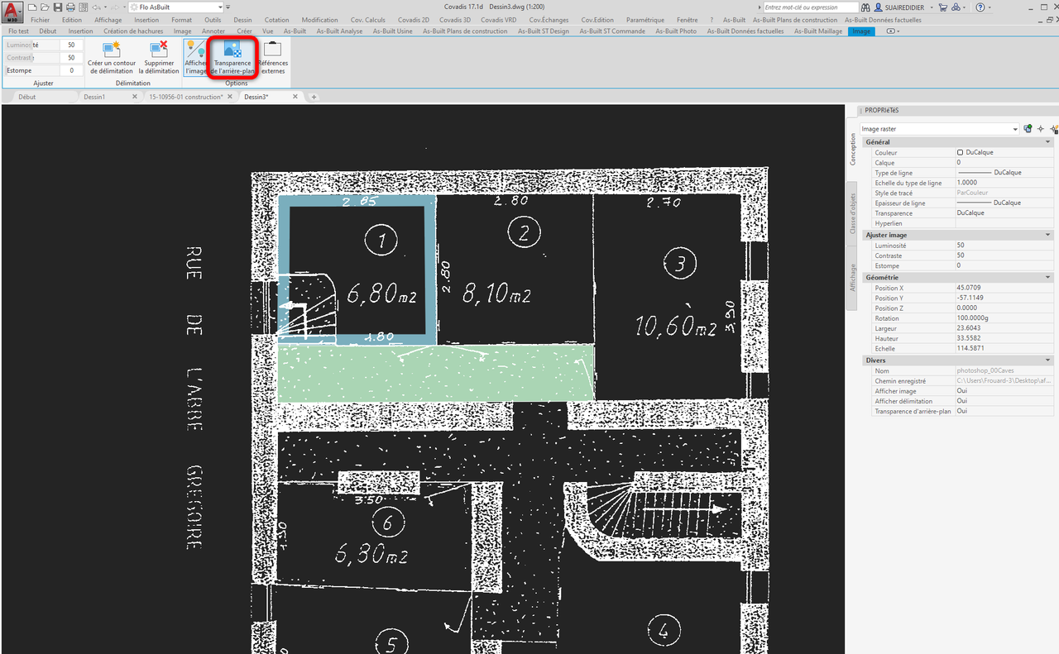Screen dimensions: 1059x654
Task: Click the Undo arrow icon
Action: click(x=96, y=7)
